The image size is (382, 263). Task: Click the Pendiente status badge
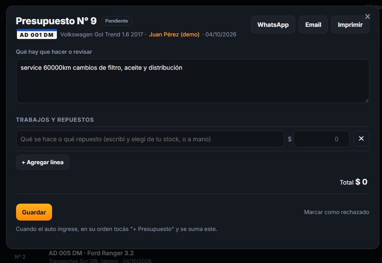coord(117,21)
